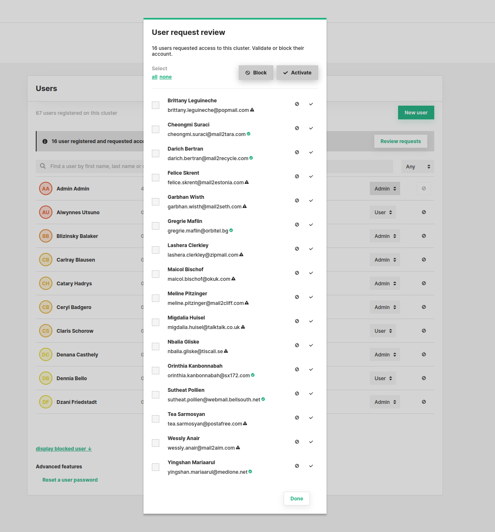Approve Gregrie Maflin using the checkmark icon
The height and width of the screenshot is (532, 495).
pyautogui.click(x=311, y=225)
